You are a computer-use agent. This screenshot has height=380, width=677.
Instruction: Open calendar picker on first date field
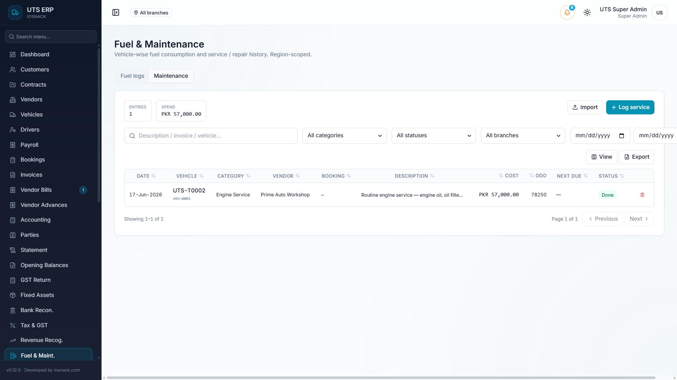click(622, 136)
